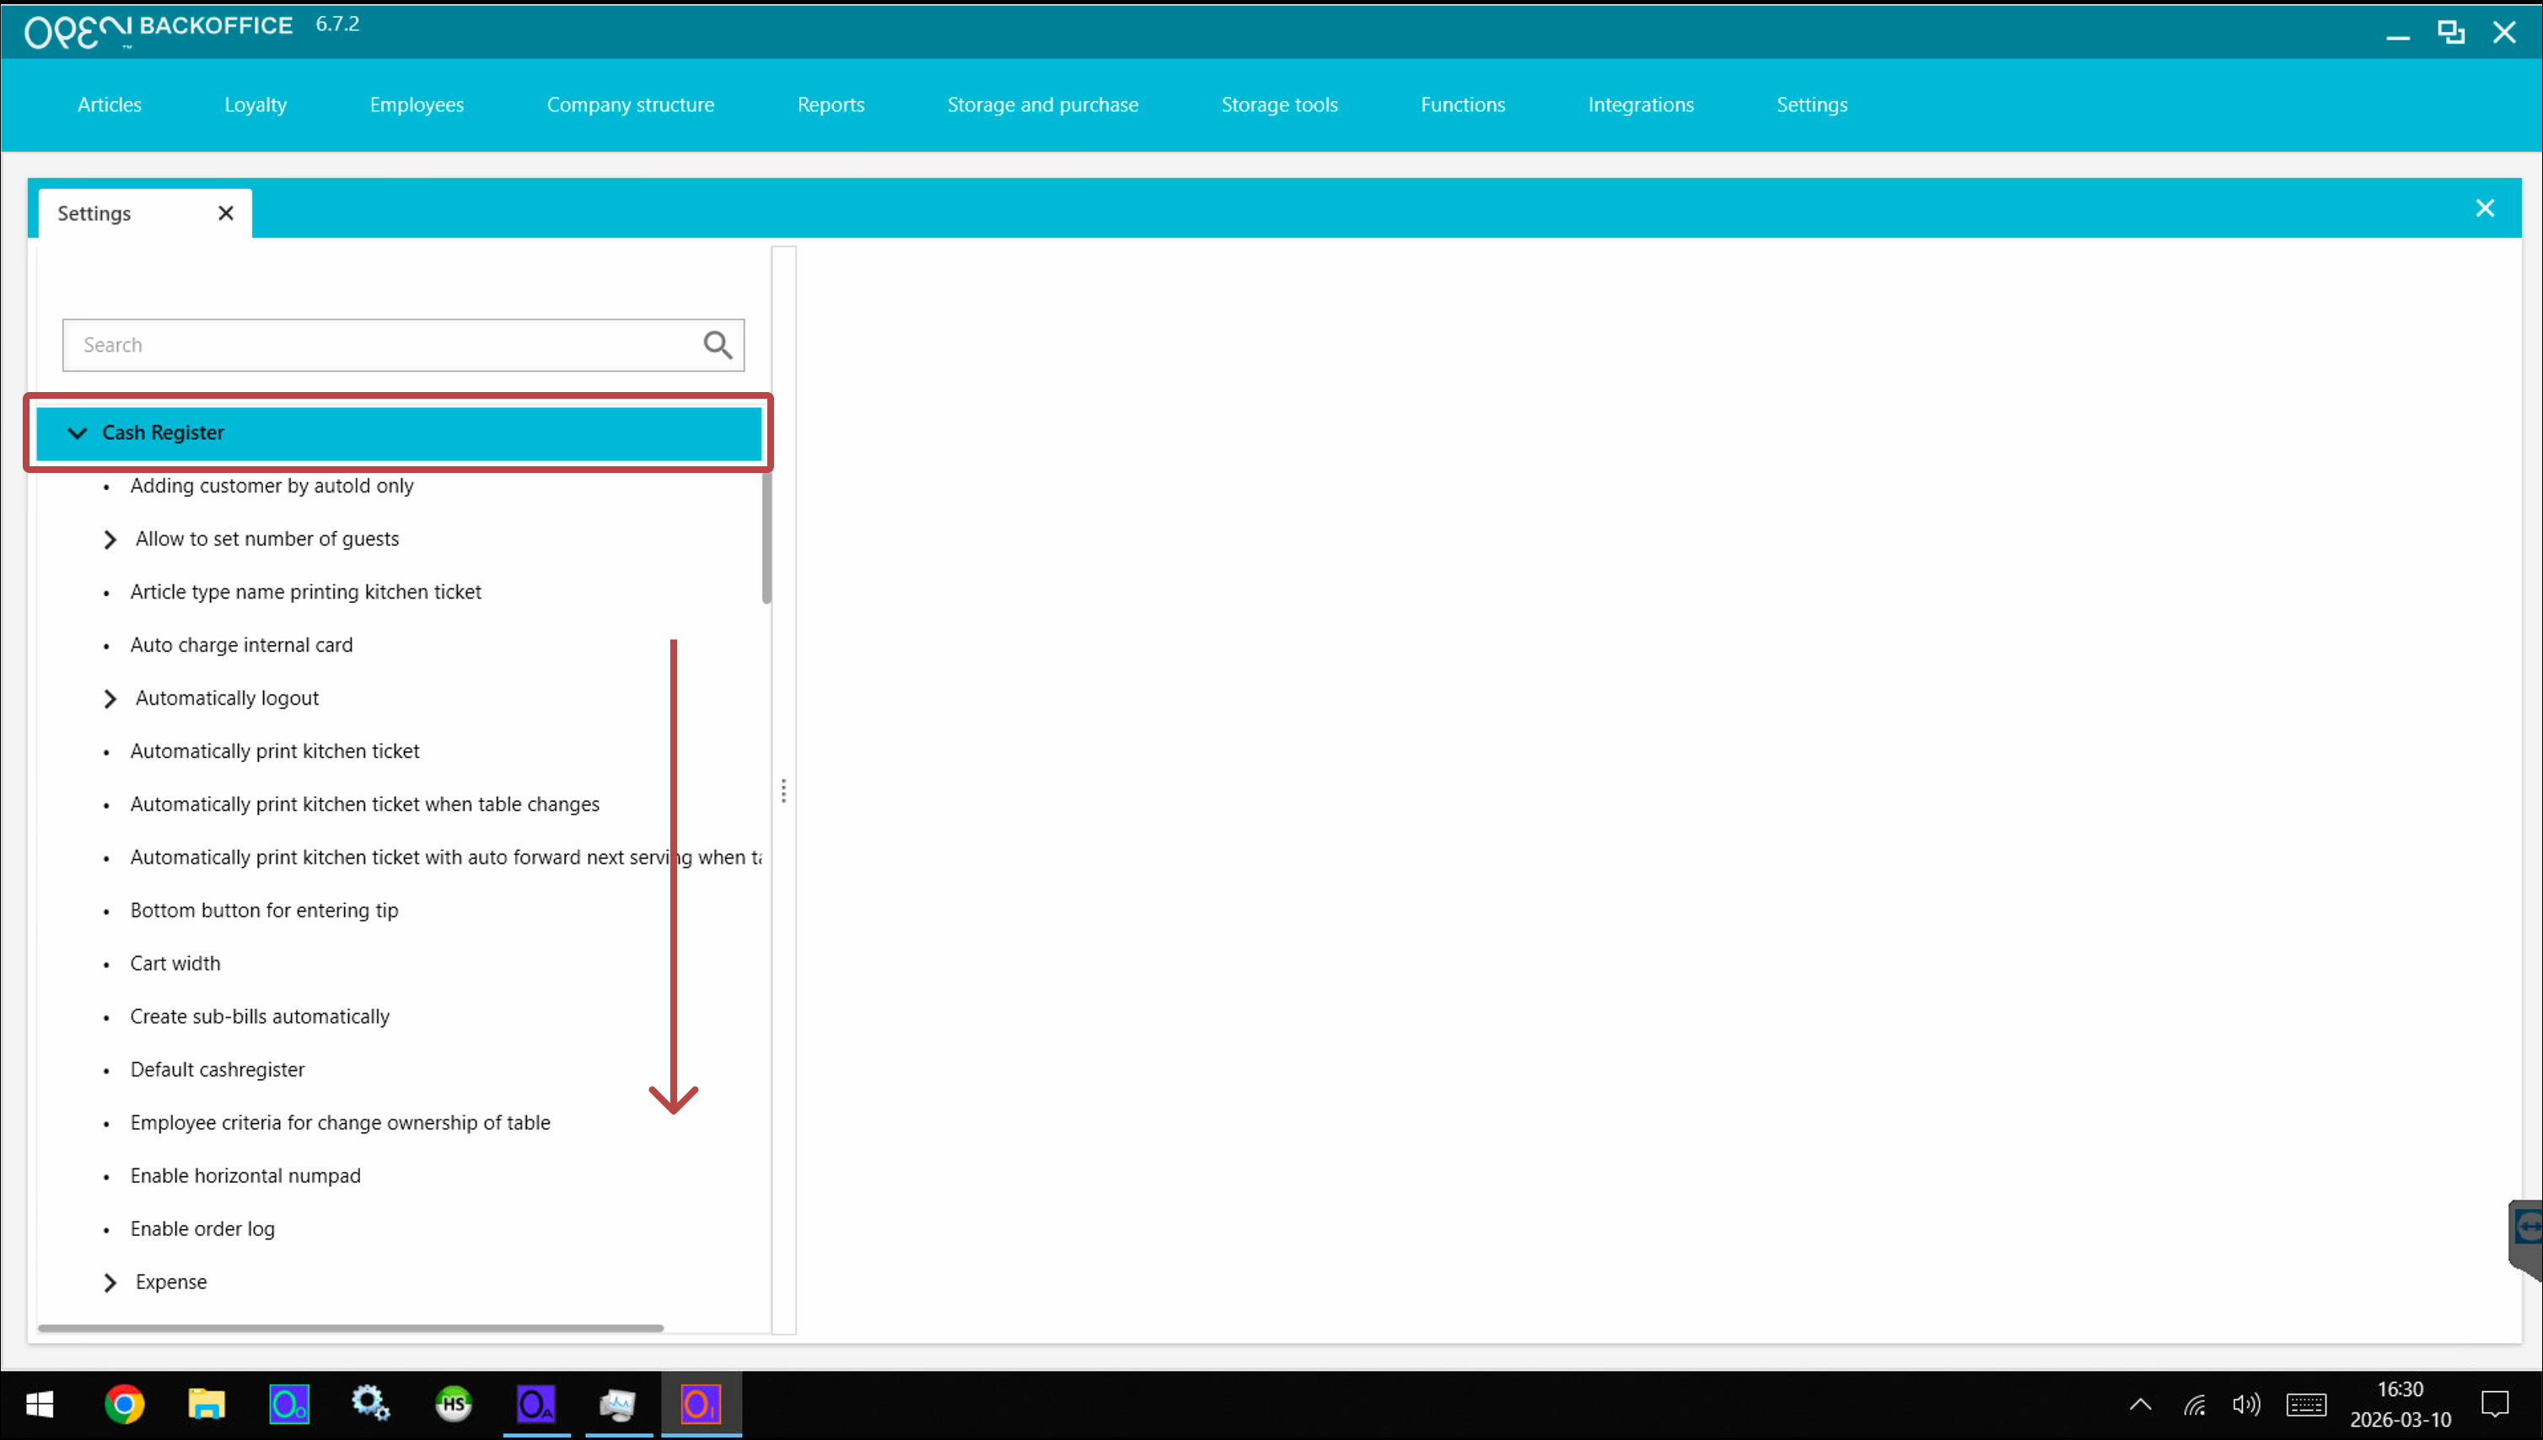
Task: Click the HS taskbar icon
Action: pos(454,1404)
